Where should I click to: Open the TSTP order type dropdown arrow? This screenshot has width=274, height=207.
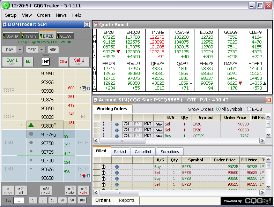[42, 50]
